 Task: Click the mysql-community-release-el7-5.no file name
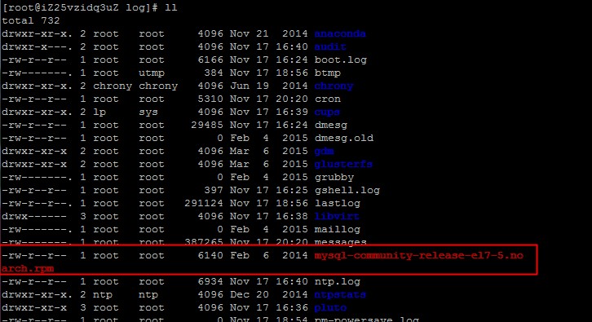pyautogui.click(x=418, y=255)
